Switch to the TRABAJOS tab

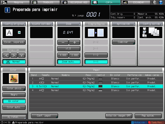45,2
